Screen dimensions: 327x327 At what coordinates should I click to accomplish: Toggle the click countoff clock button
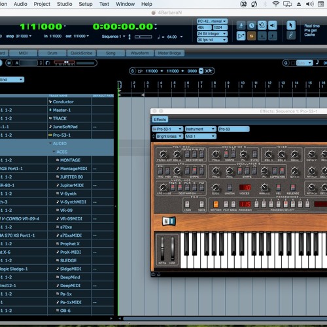coord(251,26)
